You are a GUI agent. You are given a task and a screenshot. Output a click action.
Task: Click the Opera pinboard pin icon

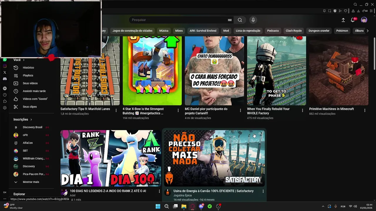tap(324, 11)
